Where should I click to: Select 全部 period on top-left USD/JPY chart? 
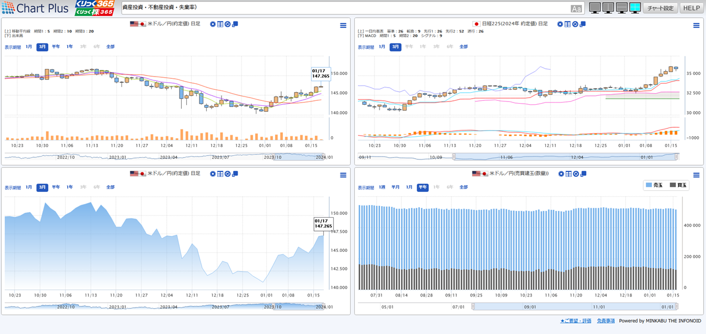pos(110,47)
